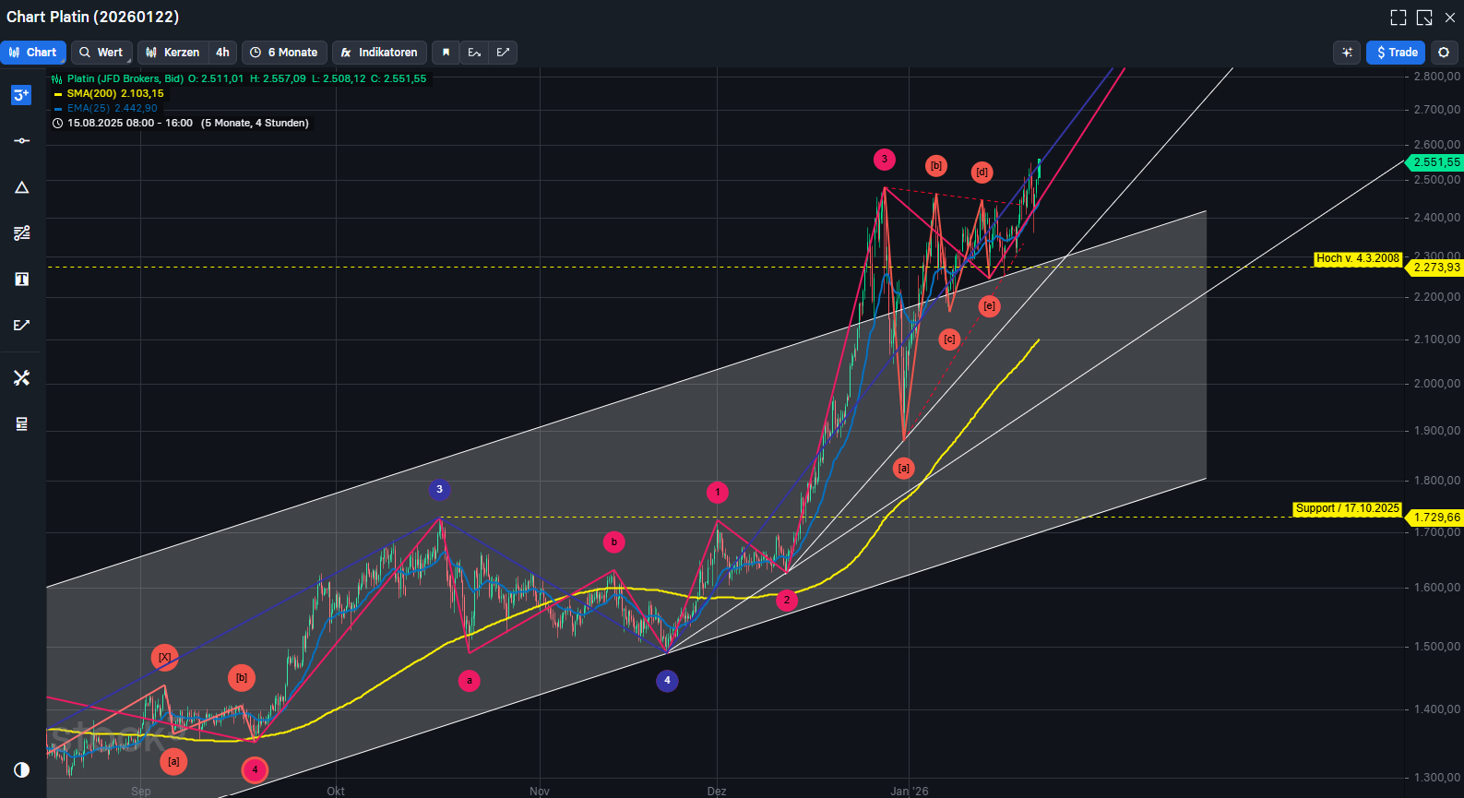Toggle the object list panel icon
This screenshot has height=798, width=1464.
click(21, 424)
